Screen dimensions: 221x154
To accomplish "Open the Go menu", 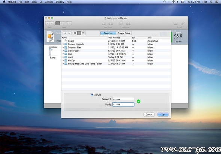I will point(41,2).
